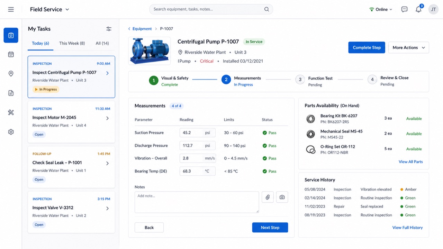Image resolution: width=443 pixels, height=249 pixels.
Task: Click the attach file paperclip icon
Action: (268, 197)
